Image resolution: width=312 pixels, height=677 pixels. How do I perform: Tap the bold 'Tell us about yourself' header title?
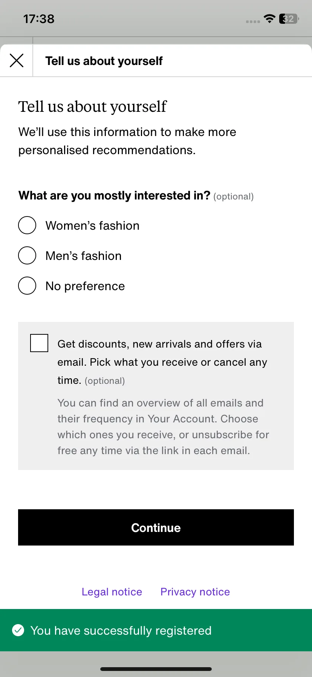(x=104, y=61)
